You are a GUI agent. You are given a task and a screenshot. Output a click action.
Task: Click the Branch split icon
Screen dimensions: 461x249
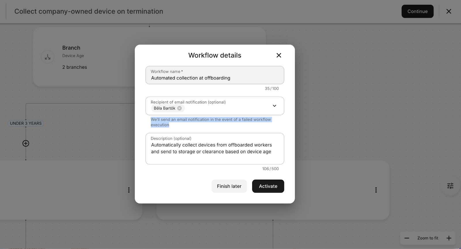click(x=48, y=57)
